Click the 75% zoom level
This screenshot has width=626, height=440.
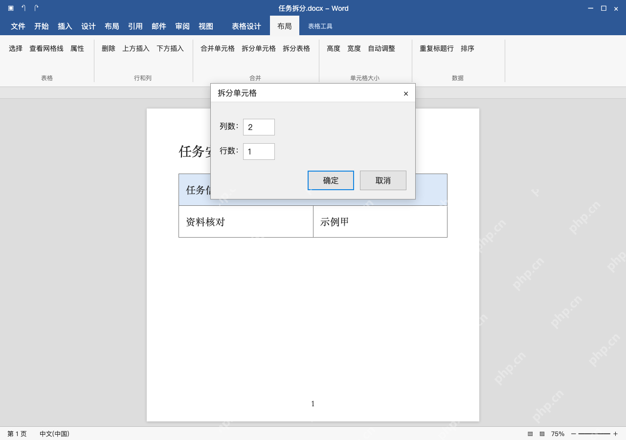(x=558, y=434)
